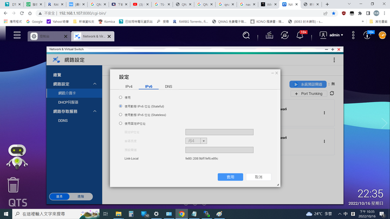Click the Windows taskbar search box
390x219 pixels.
(56, 214)
